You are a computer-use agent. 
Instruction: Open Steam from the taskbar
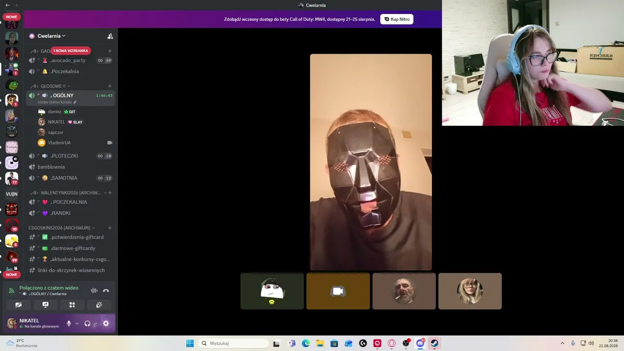pyautogui.click(x=434, y=343)
